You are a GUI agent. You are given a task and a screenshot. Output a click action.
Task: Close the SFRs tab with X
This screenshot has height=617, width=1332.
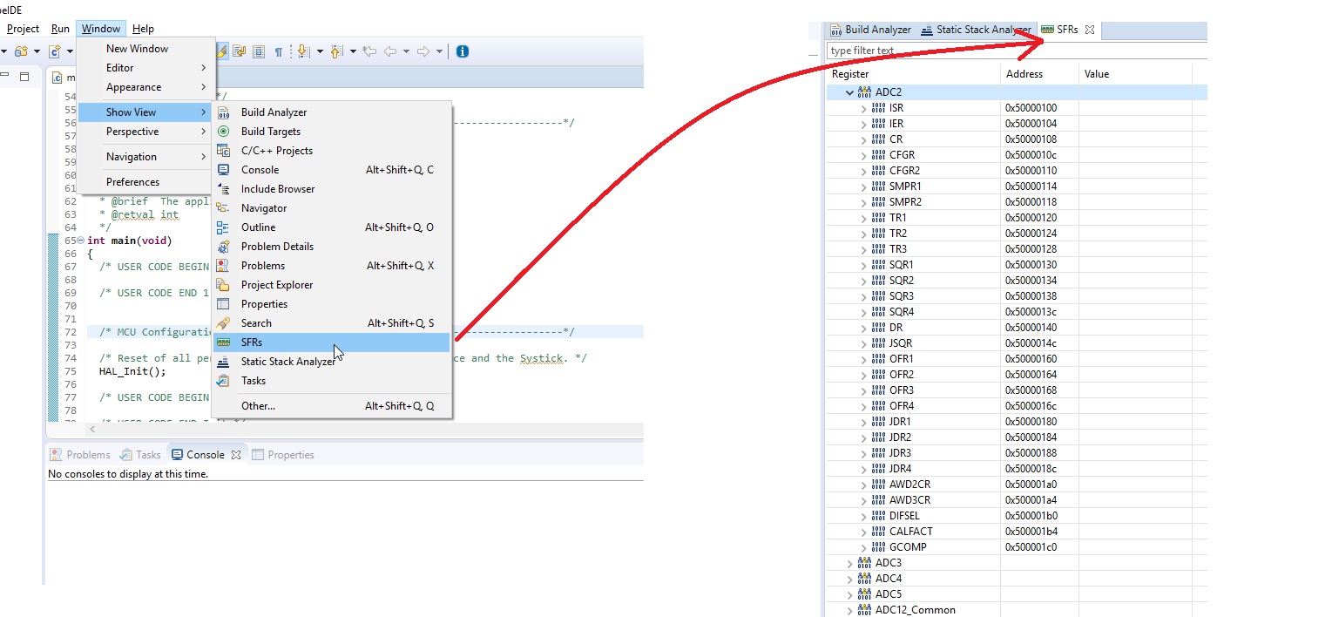1090,30
